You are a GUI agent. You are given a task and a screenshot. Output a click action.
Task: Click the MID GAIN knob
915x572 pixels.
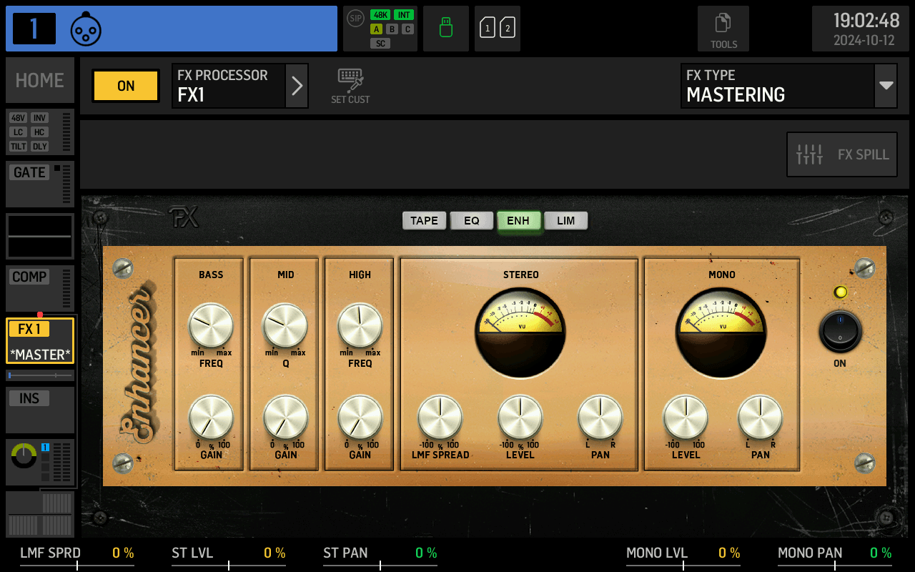(286, 418)
